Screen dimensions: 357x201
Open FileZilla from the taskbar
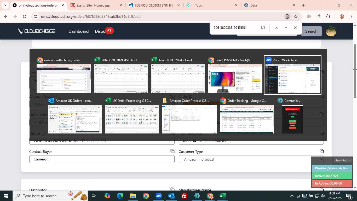184,196
